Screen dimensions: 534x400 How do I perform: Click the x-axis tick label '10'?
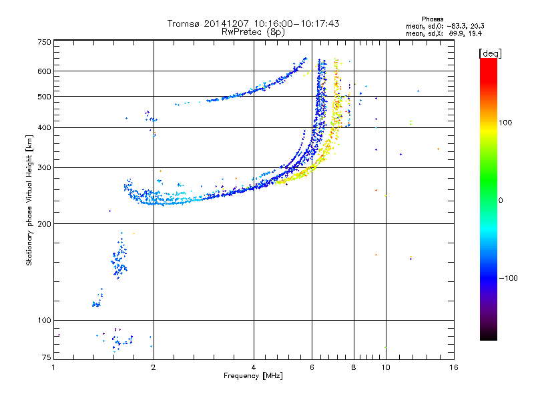(x=386, y=367)
